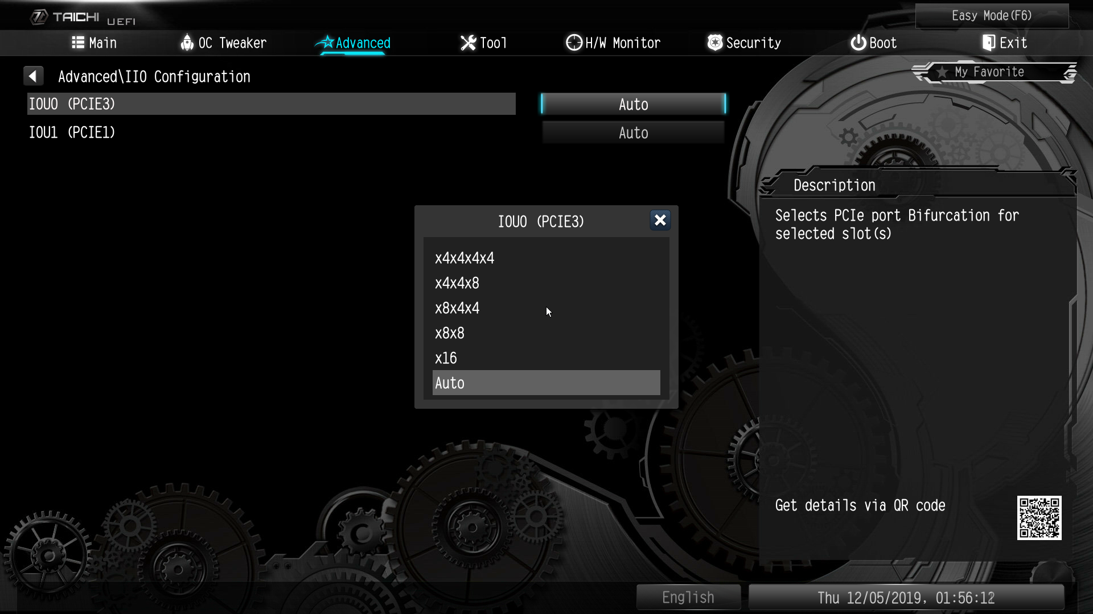Switch to the Boot tab
Viewport: 1093px width, 614px height.
(x=873, y=43)
